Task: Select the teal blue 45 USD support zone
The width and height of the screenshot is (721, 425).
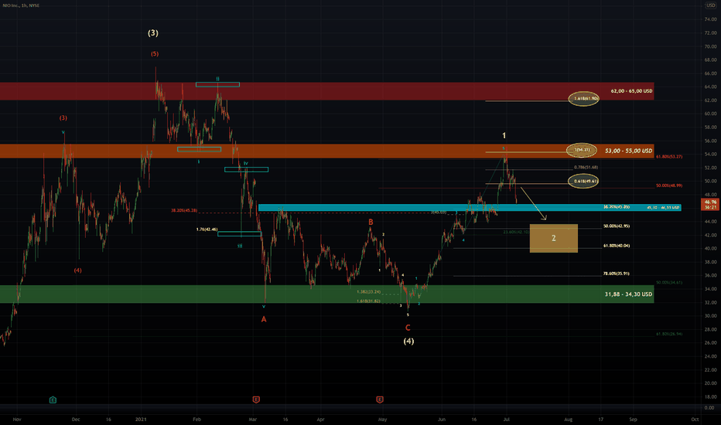Action: tap(470, 208)
